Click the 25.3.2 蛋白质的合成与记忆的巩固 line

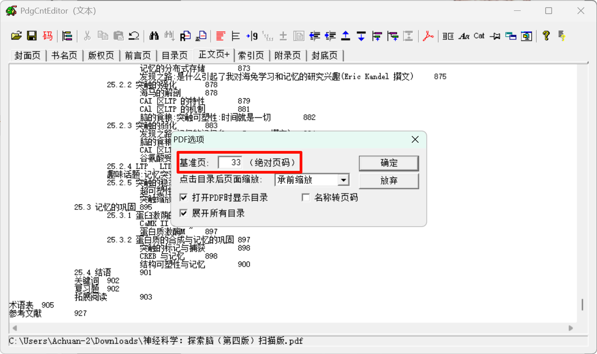coord(179,240)
